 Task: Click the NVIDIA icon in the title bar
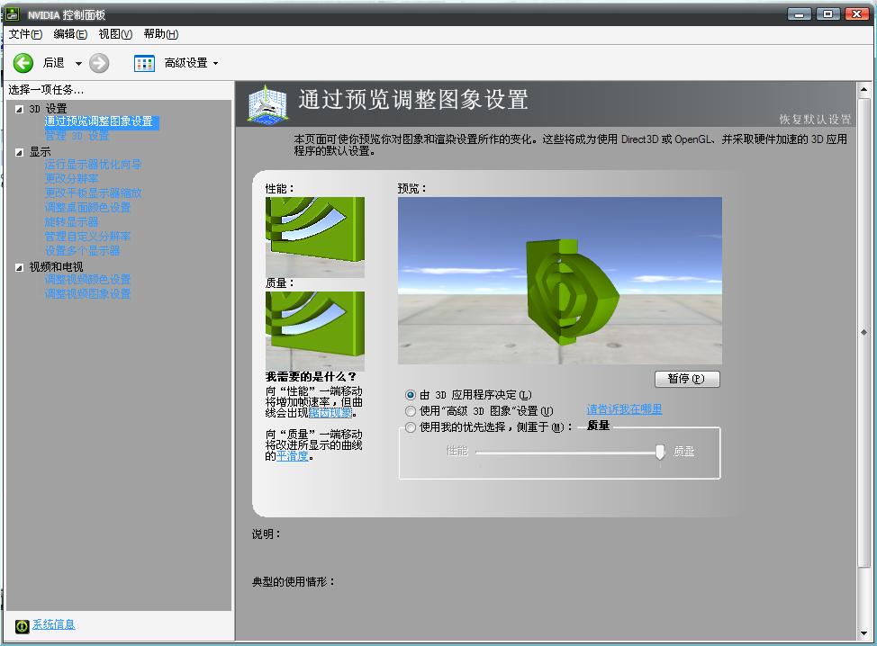pos(12,13)
